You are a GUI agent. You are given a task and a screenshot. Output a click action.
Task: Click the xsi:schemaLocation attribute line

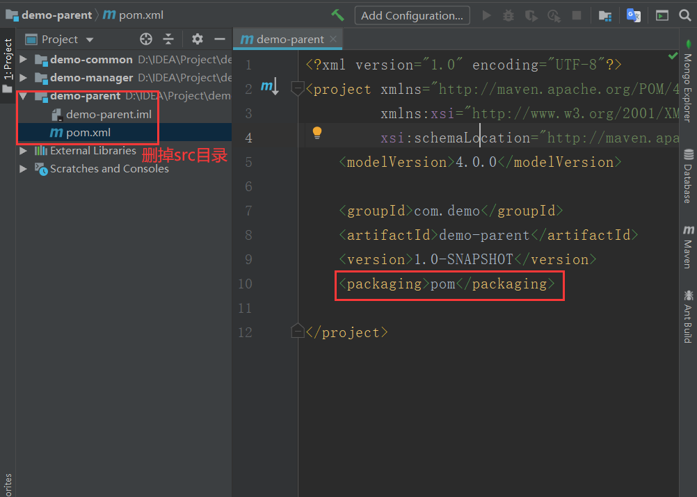tap(530, 138)
